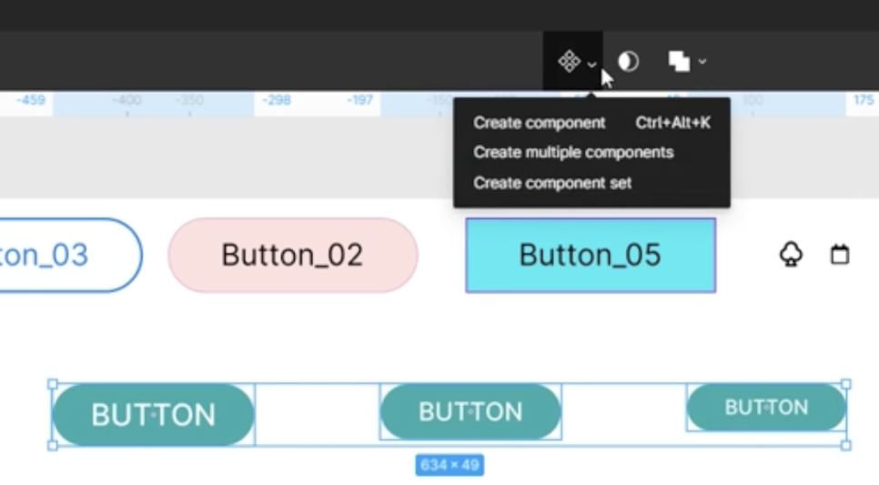Open the boolean operations dropdown chevron
879x485 pixels.
pos(702,61)
